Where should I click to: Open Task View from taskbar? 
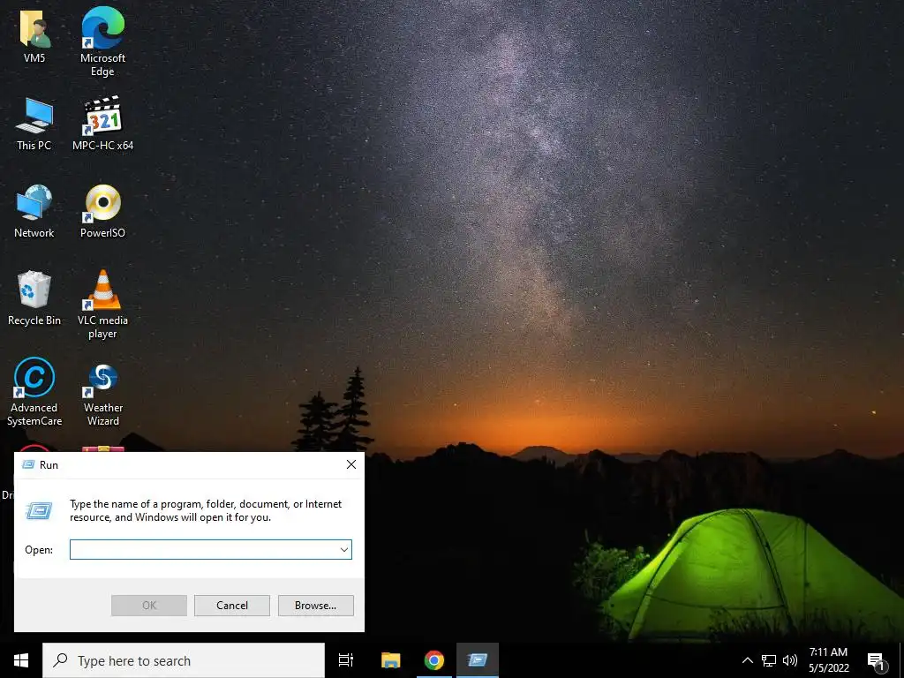click(346, 660)
